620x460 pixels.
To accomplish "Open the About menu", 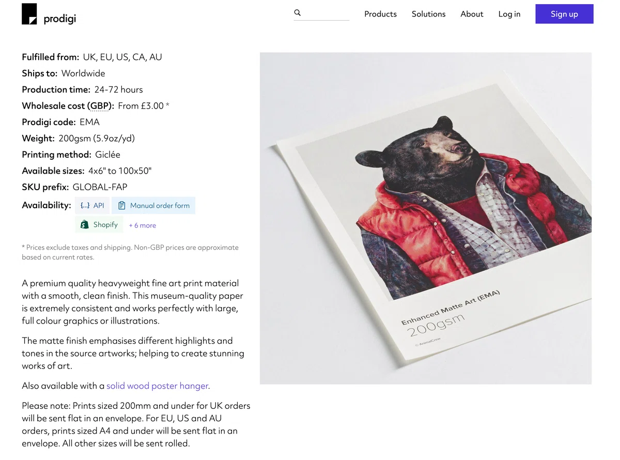I will click(472, 14).
